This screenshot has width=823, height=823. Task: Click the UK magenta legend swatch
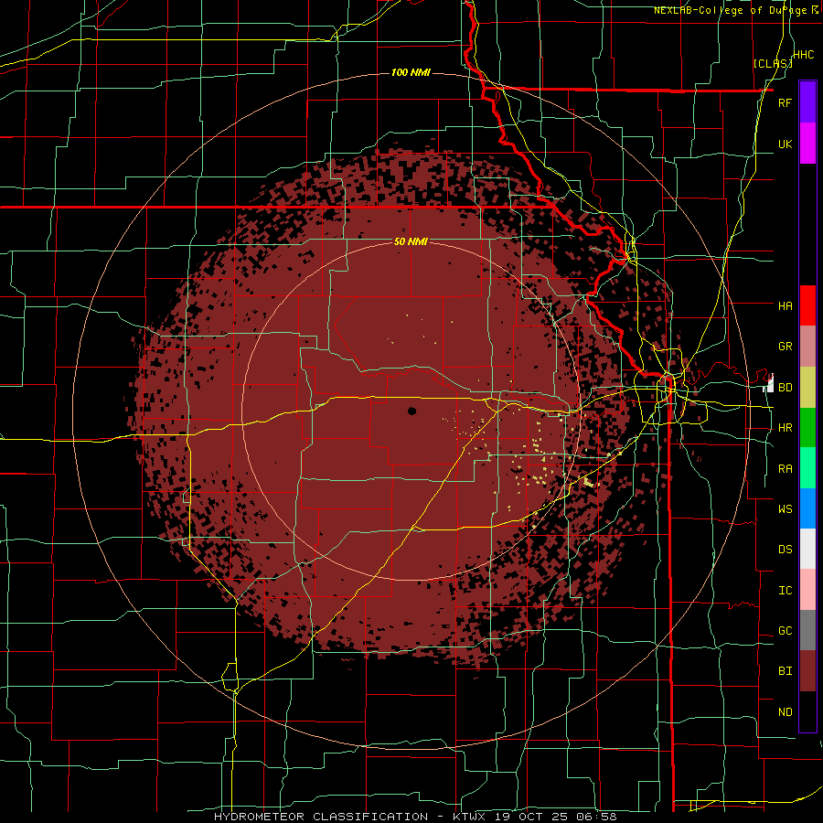coord(807,144)
